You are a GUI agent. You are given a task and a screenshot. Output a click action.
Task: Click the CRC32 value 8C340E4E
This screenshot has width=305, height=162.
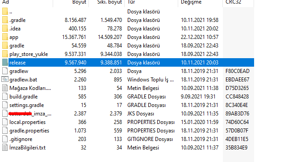237,105
